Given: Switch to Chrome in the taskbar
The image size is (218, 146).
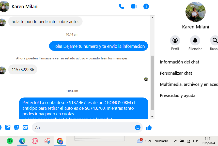Looking at the screenshot, I should (x=60, y=141).
